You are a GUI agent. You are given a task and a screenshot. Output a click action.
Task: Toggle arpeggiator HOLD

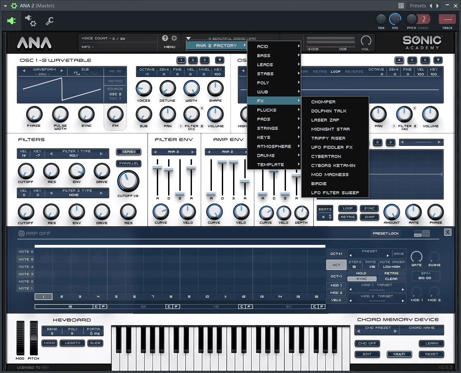pyautogui.click(x=361, y=273)
